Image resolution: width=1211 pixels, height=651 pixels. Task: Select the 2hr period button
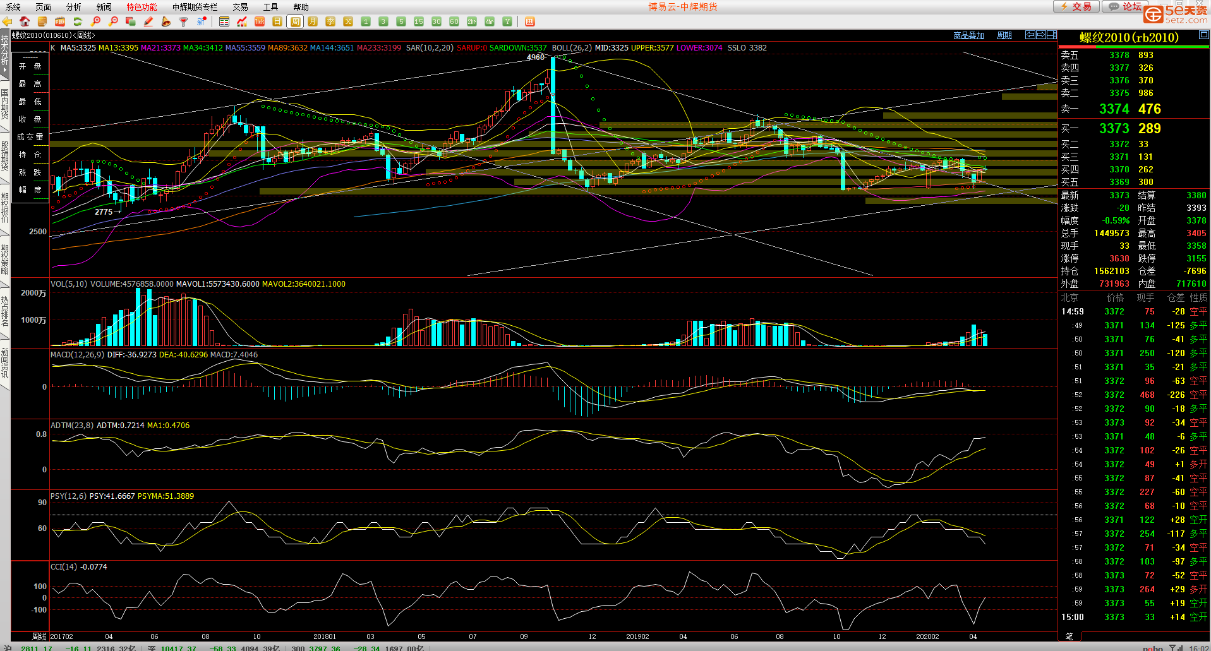click(472, 21)
